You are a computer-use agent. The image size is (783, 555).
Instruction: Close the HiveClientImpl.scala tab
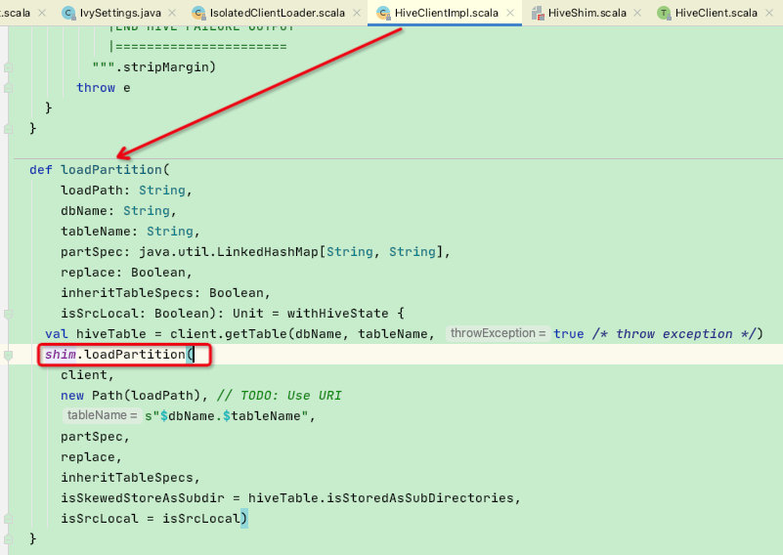click(x=510, y=13)
